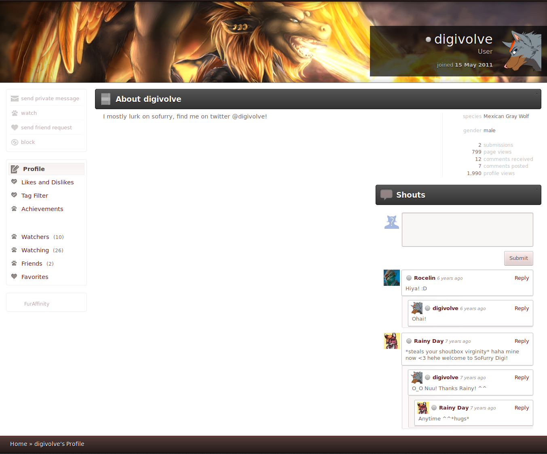Reply to Rocelin's Hiya shout
Viewport: 547px width, 454px height.
click(x=522, y=278)
